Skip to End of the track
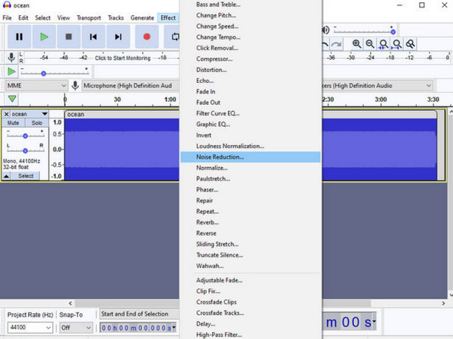 (119, 36)
